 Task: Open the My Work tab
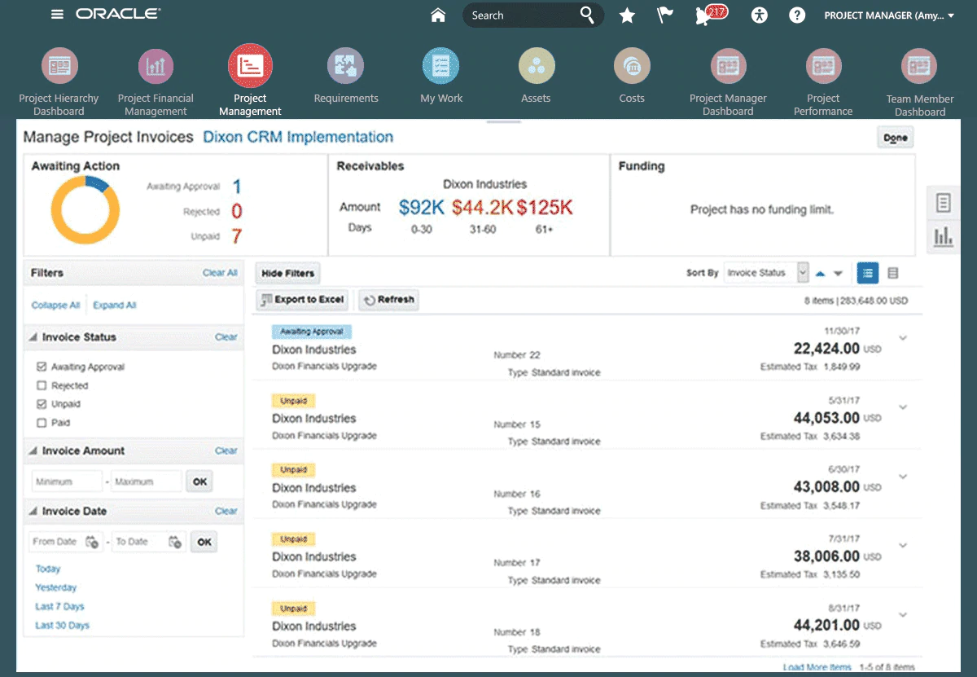point(440,66)
